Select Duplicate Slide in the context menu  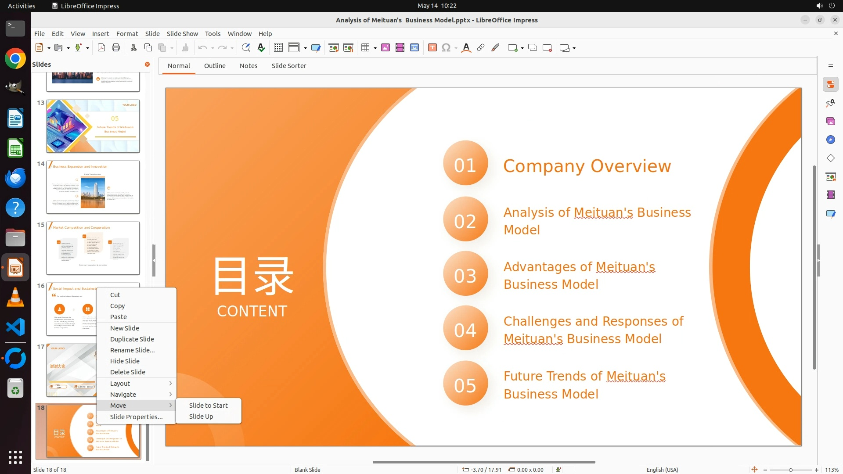click(x=132, y=339)
